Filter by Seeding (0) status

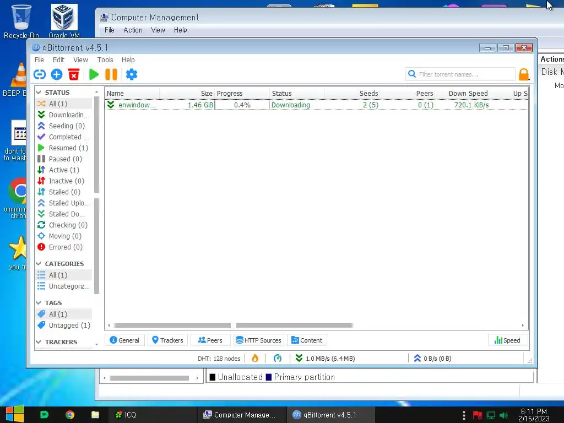[63, 126]
